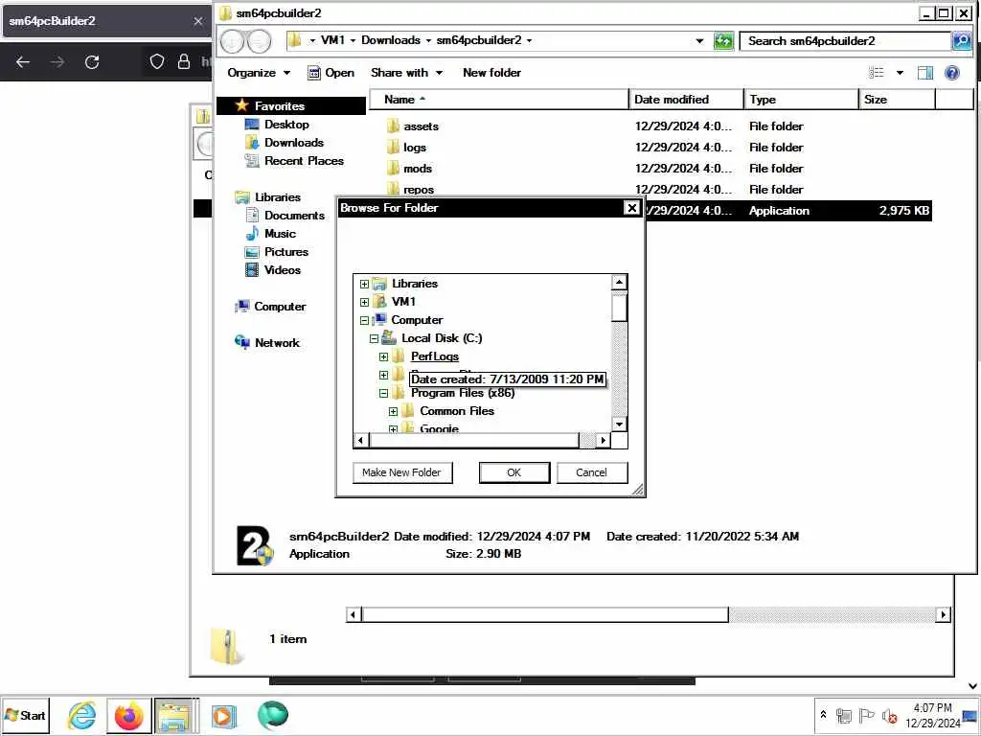This screenshot has width=981, height=736.
Task: Close the Browse For Folder dialog
Action: tap(632, 208)
